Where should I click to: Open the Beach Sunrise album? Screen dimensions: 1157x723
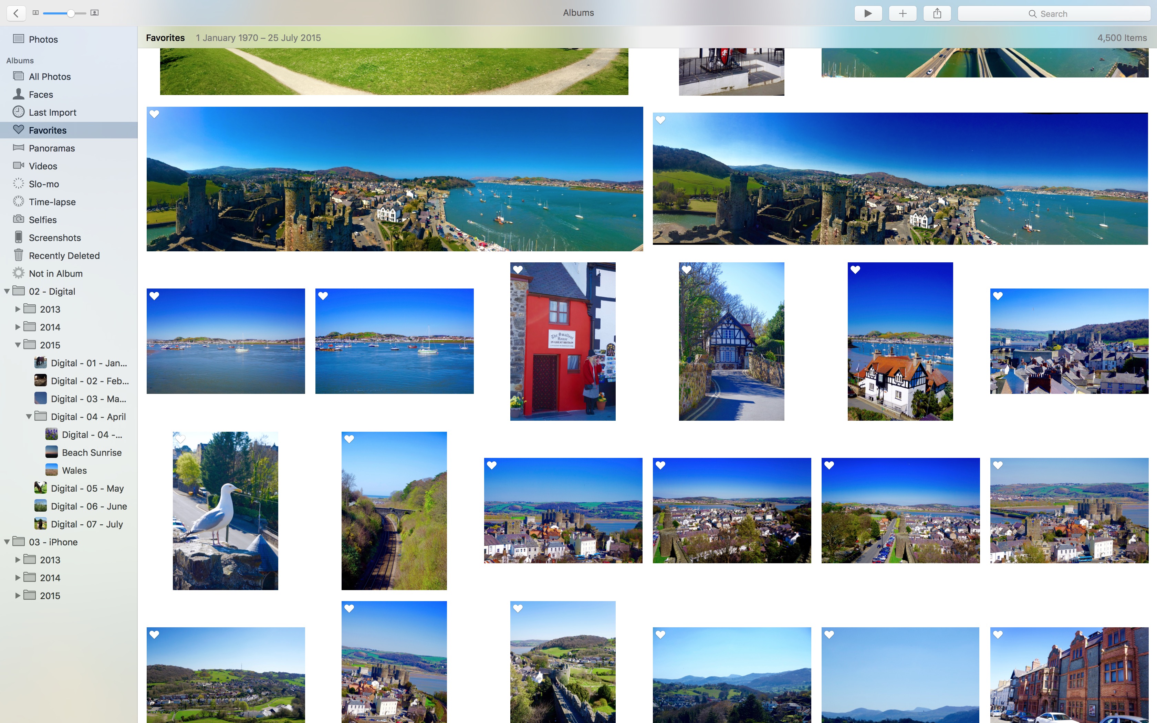click(x=91, y=452)
